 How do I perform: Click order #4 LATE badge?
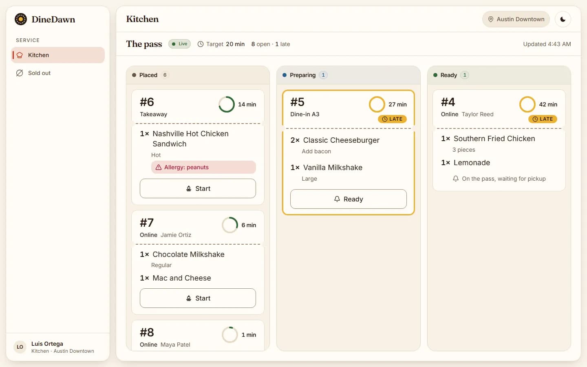543,119
